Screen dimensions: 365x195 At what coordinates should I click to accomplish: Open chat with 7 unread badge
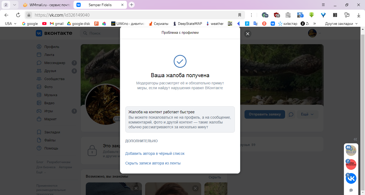[351, 164]
